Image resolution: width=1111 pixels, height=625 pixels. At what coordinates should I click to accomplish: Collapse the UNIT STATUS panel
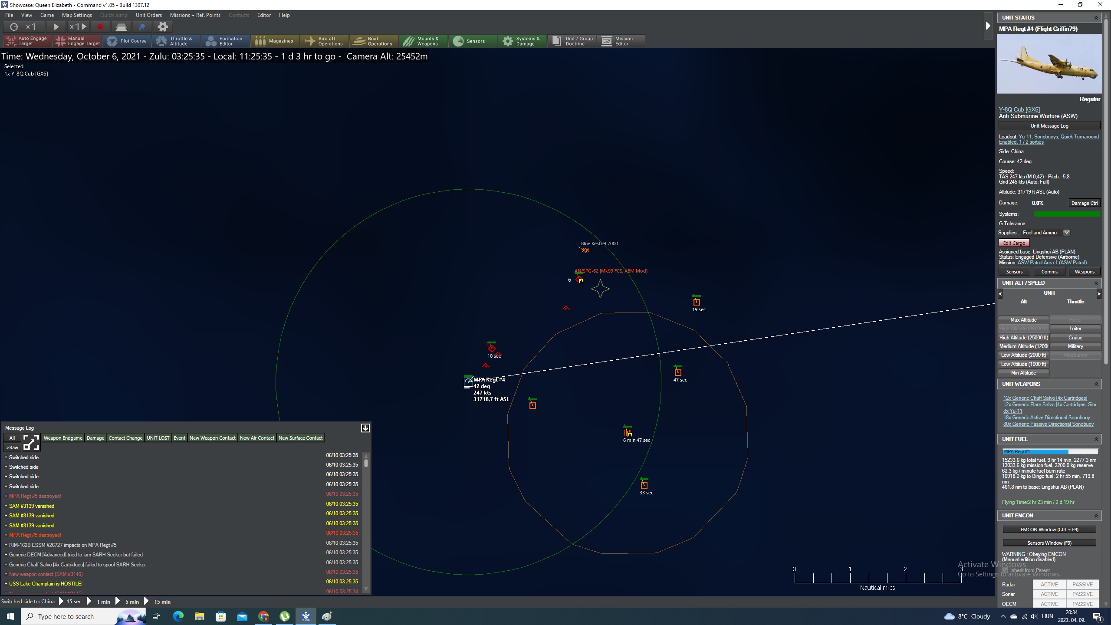point(1096,18)
